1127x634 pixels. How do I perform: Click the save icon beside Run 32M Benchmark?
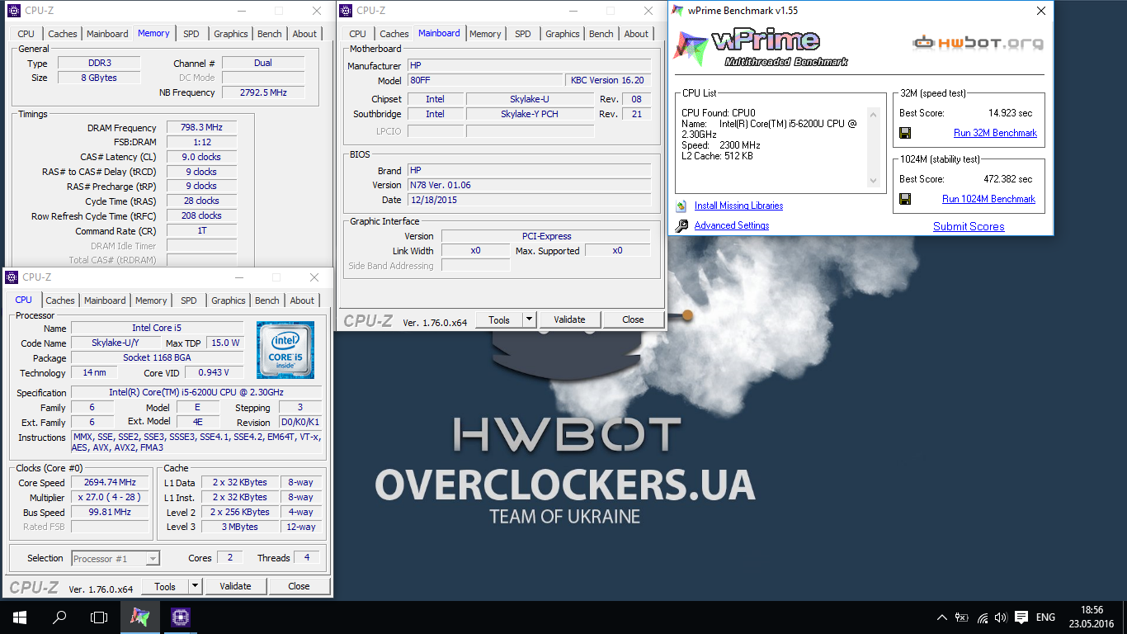[905, 133]
